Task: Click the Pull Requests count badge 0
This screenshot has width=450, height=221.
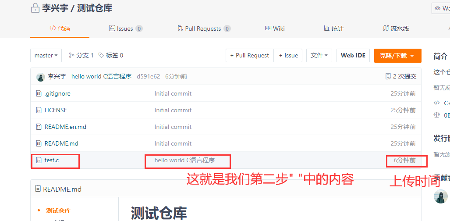Action: pyautogui.click(x=227, y=29)
